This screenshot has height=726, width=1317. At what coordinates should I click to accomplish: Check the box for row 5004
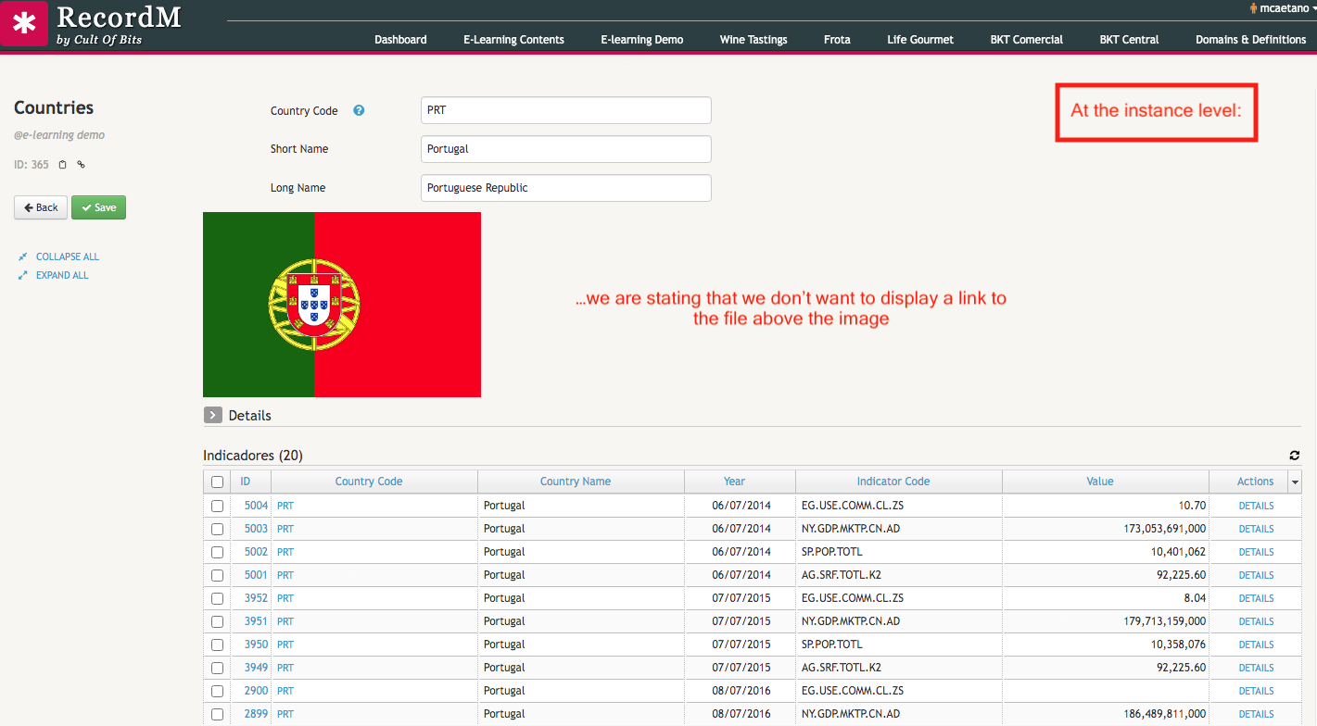[217, 506]
